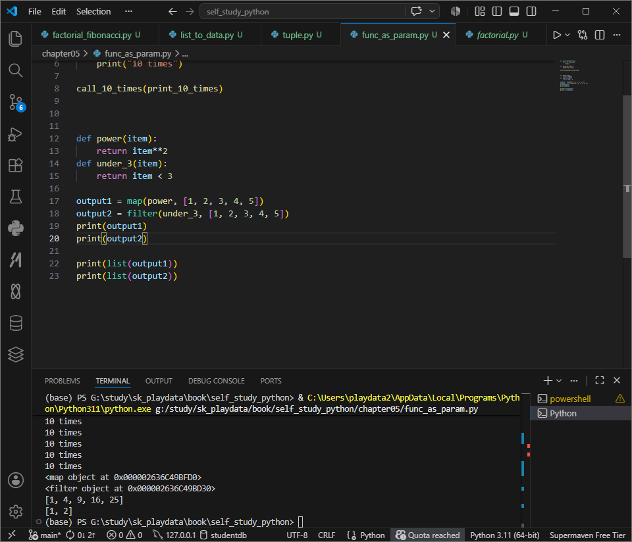The height and width of the screenshot is (542, 632).
Task: Create a new terminal with plus
Action: pos(548,380)
